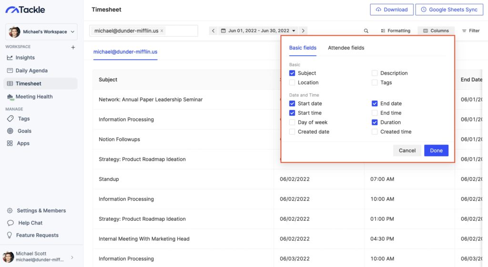Go to next date range

coord(303,31)
